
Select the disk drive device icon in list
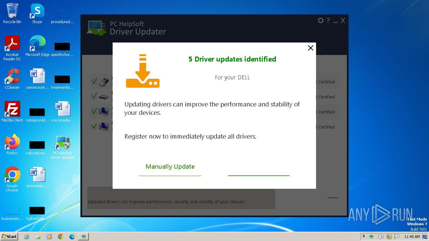pos(104,97)
